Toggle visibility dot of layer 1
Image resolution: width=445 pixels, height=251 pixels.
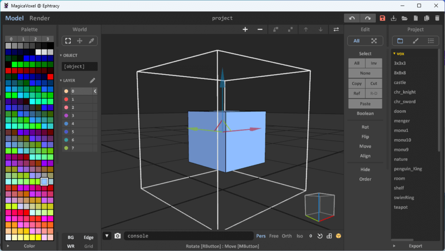coord(66,99)
